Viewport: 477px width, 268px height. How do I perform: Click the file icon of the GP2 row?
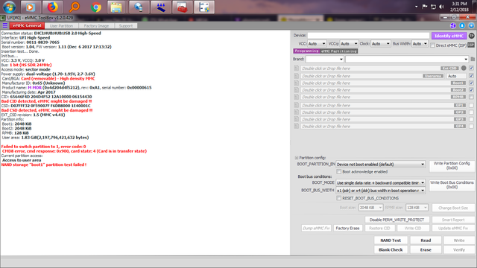coord(297,112)
